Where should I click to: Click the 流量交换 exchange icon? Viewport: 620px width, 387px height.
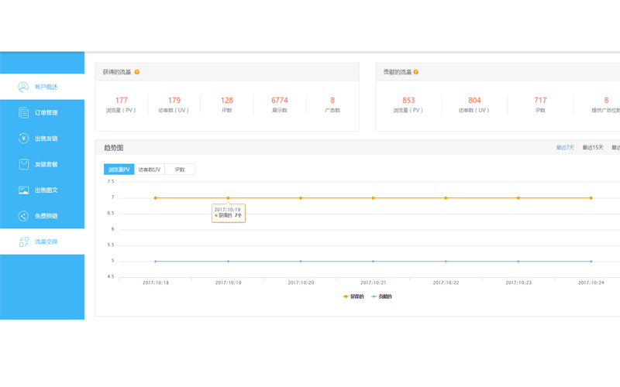click(x=23, y=242)
